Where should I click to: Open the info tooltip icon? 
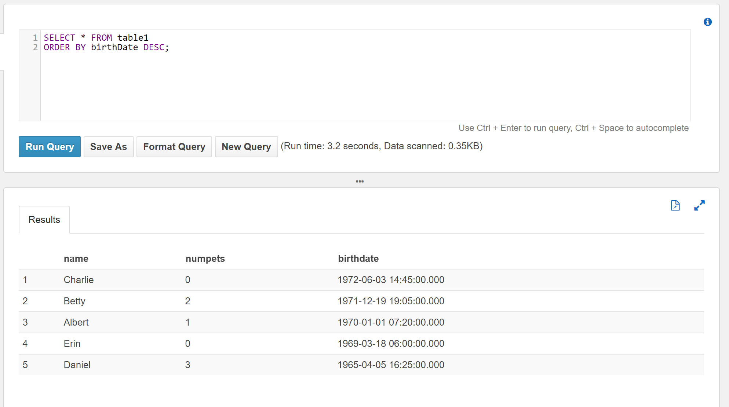pos(708,22)
